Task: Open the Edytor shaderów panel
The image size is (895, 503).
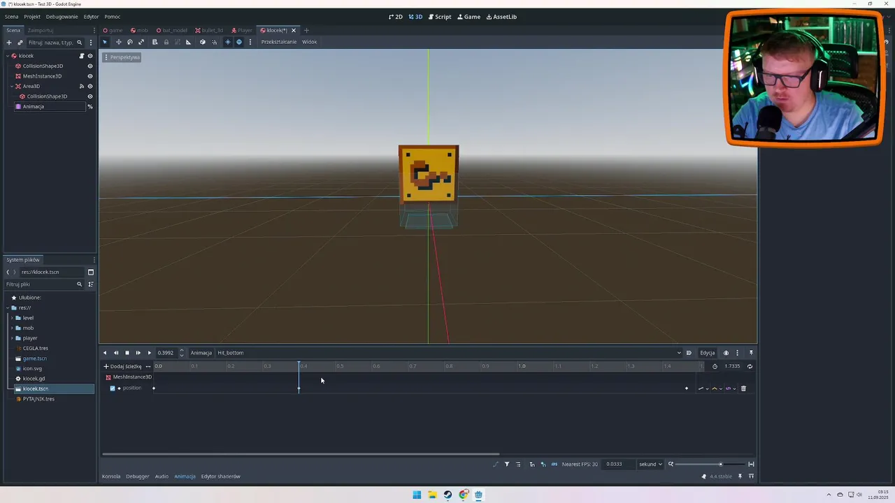Action: click(x=220, y=476)
